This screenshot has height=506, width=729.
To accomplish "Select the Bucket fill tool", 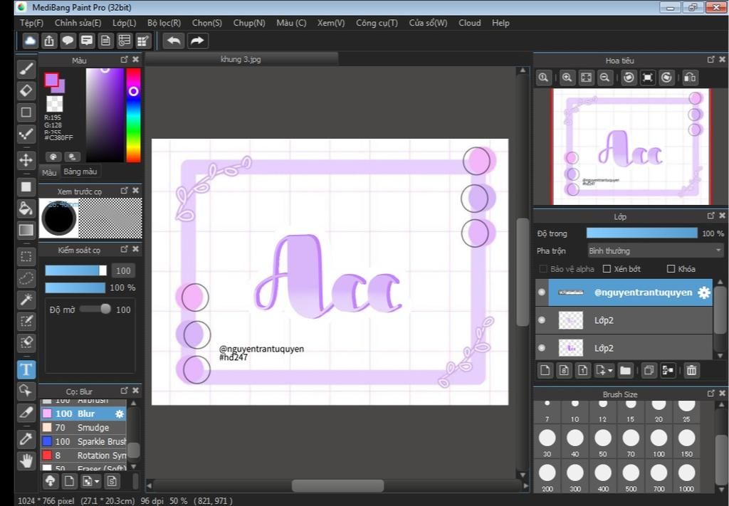I will coord(26,208).
